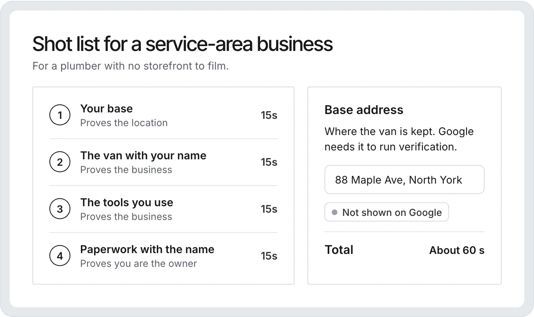Screen dimensions: 534x317
Task: Click the "Not shown on Google" chip
Action: 387,212
